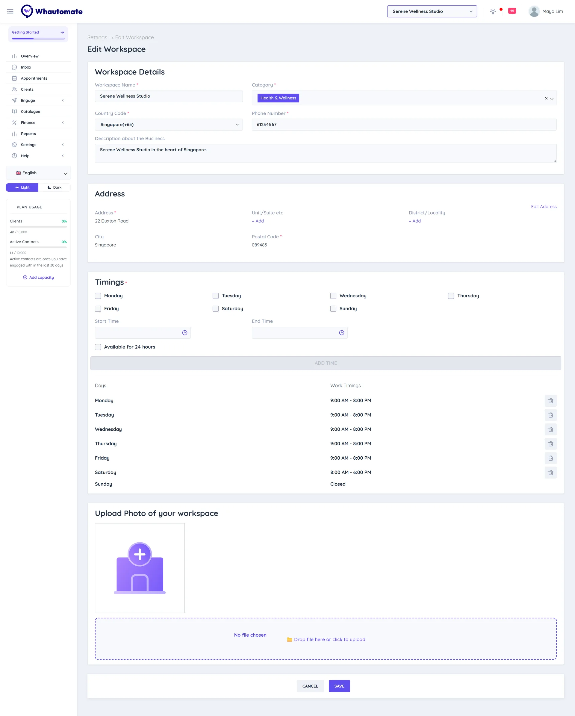Click the Add capacity plus icon
Screen dimensions: 575x716
(25, 277)
